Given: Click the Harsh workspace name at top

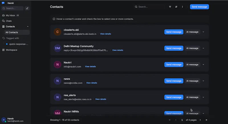Looking at the screenshot, I should tap(11, 3).
